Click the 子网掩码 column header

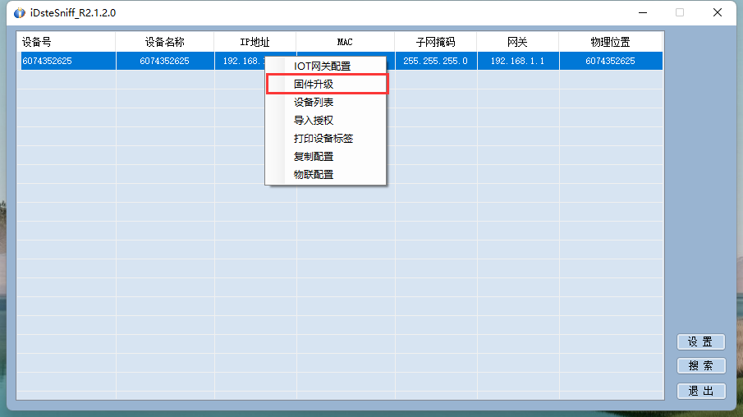(435, 42)
